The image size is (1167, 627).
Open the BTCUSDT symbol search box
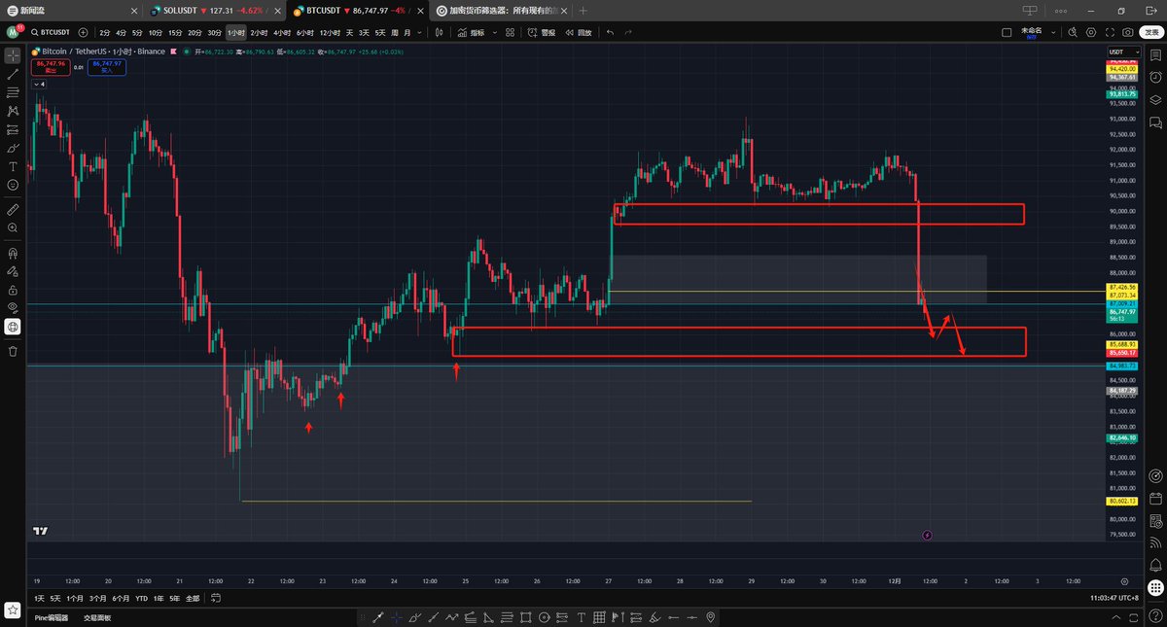[52, 32]
